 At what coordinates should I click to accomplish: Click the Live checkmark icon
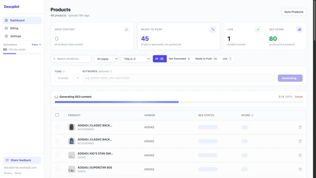258,29
